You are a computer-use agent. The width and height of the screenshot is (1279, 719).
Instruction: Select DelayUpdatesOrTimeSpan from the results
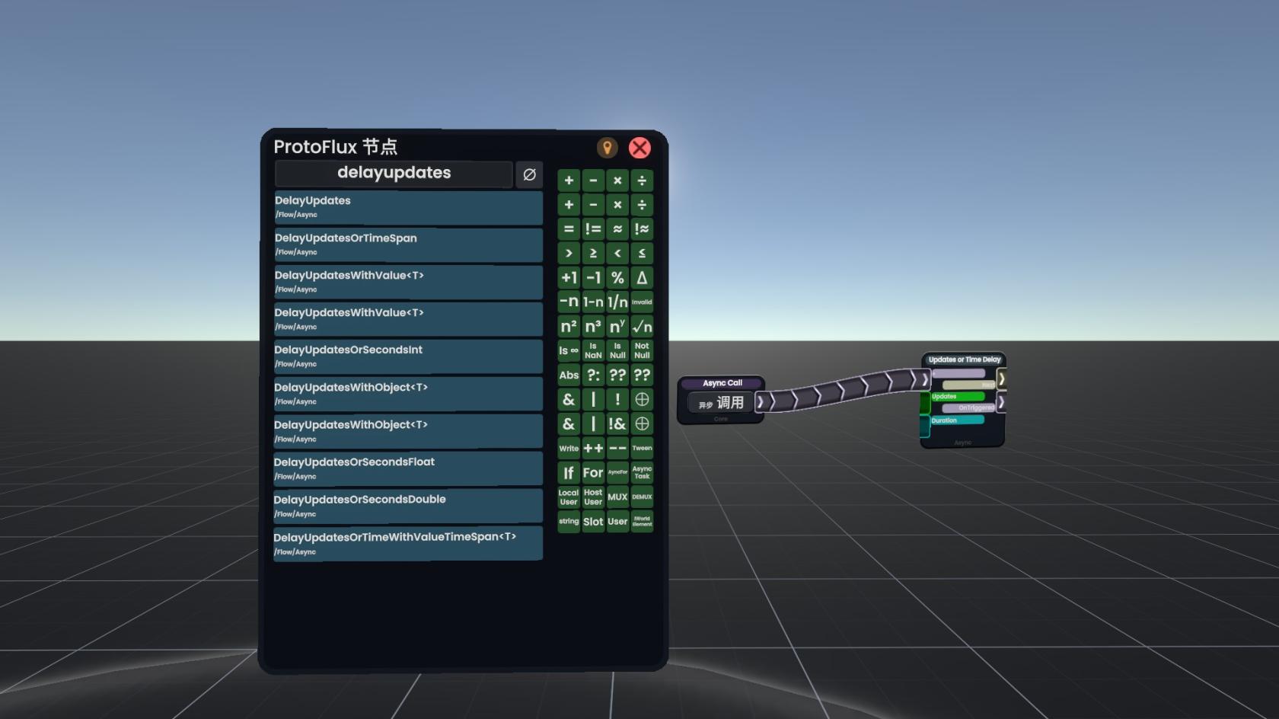tap(408, 244)
